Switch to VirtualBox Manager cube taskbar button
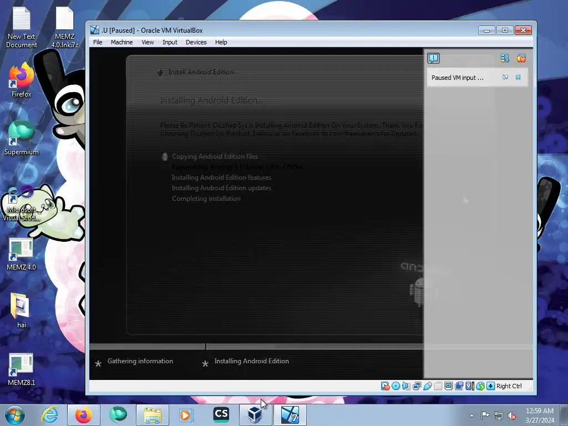Screen dimensions: 568x426 (x=255, y=415)
